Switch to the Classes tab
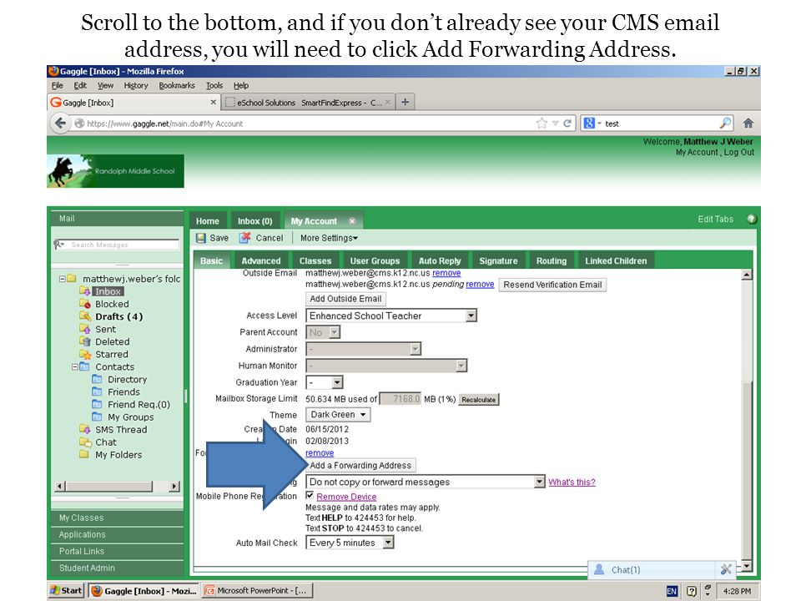 [x=315, y=260]
